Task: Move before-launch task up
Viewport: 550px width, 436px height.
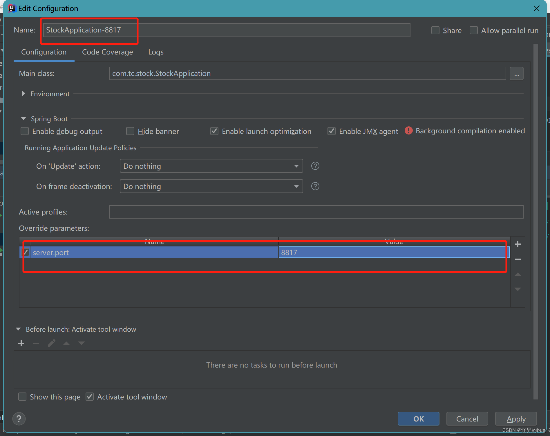Action: 66,343
